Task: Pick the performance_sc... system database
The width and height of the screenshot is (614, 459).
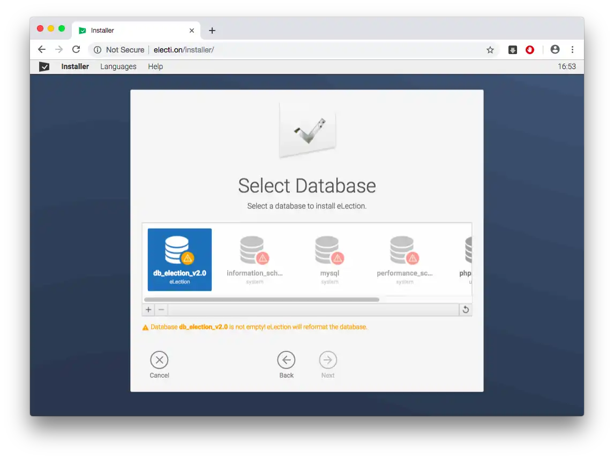Action: (x=405, y=259)
